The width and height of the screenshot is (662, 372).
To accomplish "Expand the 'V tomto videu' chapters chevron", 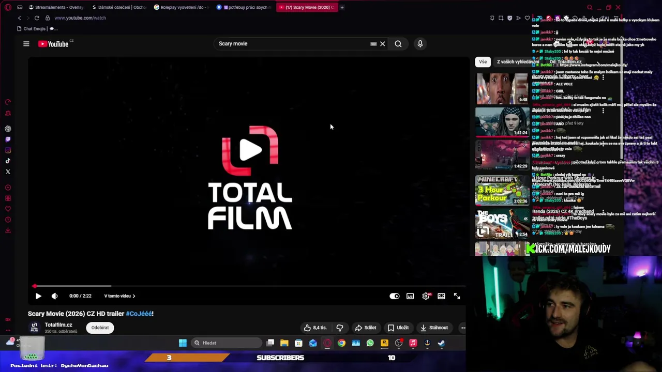I will coord(134,296).
